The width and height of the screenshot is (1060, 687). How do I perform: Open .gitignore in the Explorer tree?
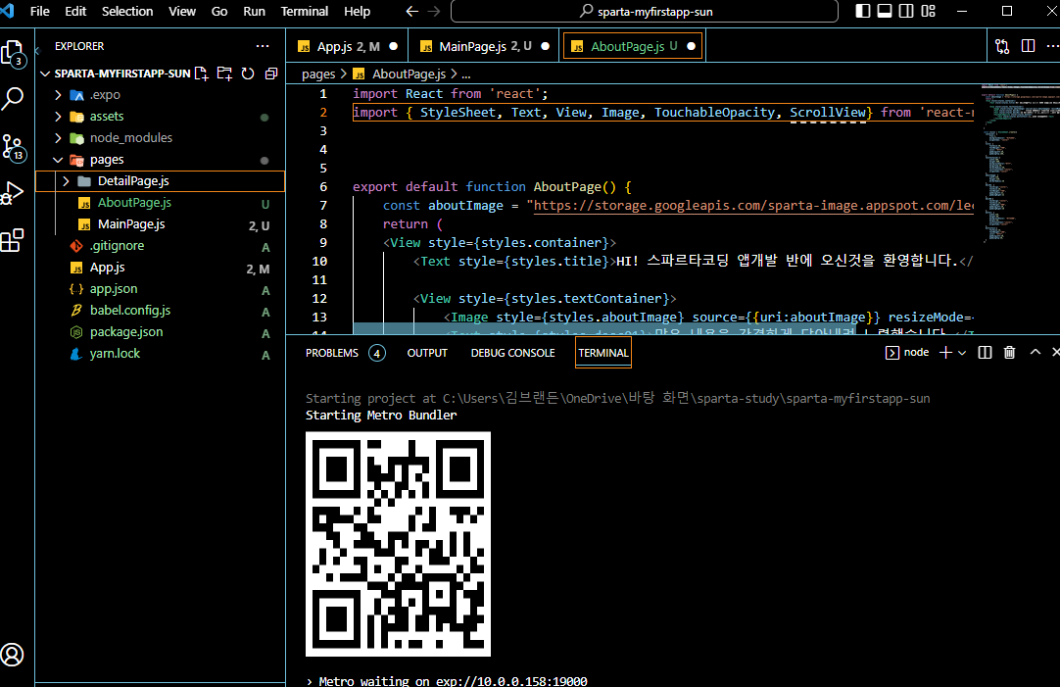click(x=161, y=246)
